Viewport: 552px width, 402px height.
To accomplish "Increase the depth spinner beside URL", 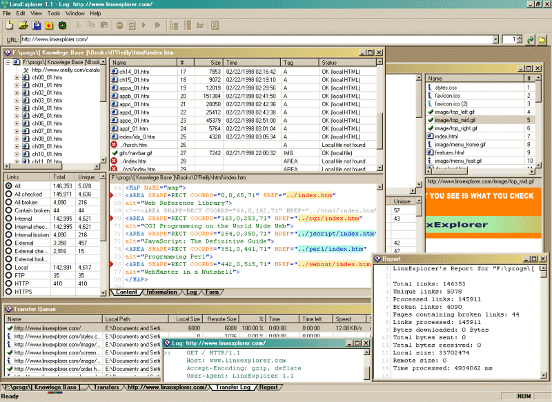I will (x=520, y=37).
